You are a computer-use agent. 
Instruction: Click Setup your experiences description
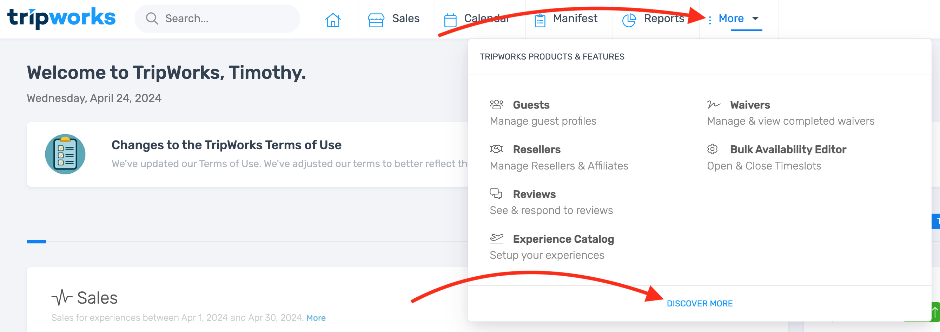[547, 255]
